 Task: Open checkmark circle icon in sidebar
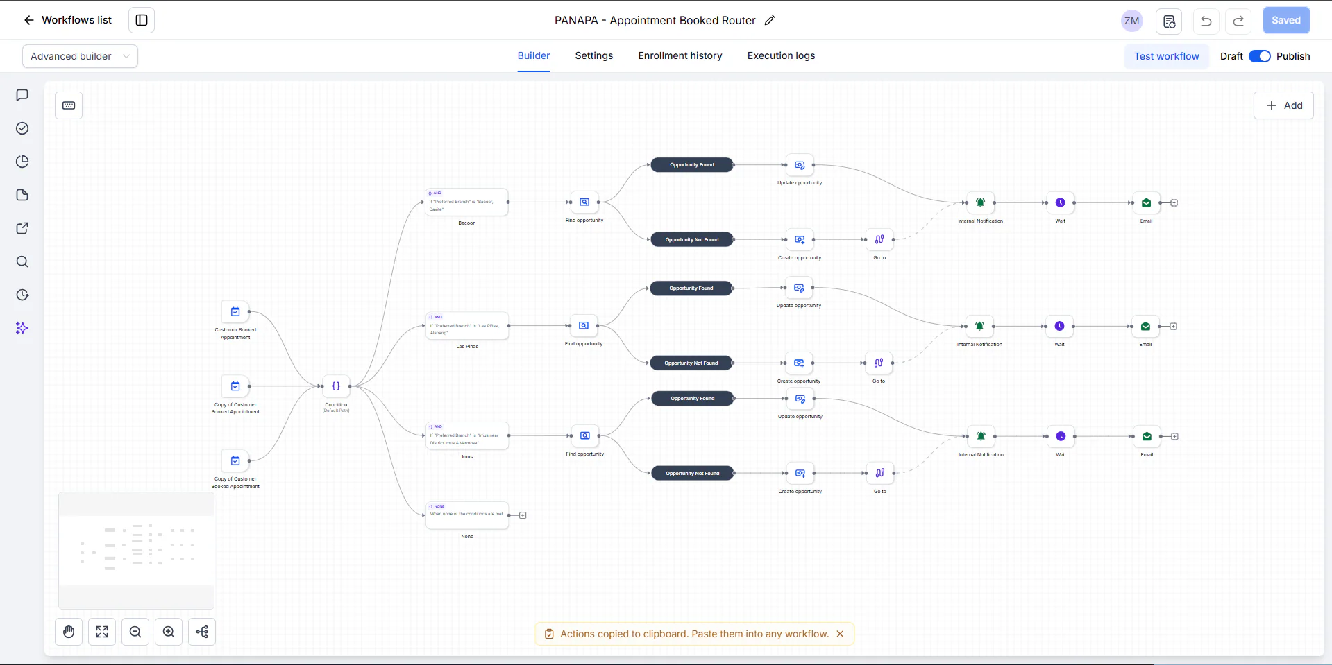click(22, 128)
